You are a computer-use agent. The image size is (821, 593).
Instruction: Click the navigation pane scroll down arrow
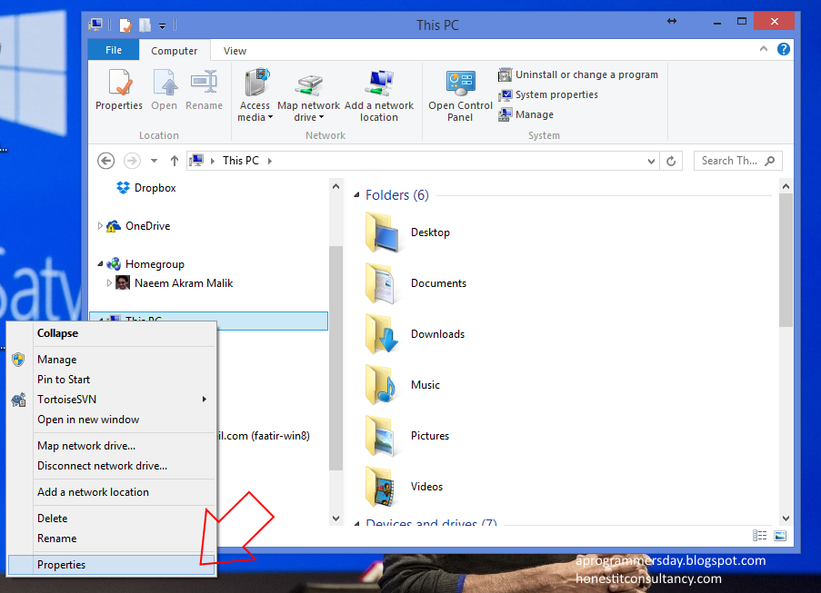click(336, 519)
